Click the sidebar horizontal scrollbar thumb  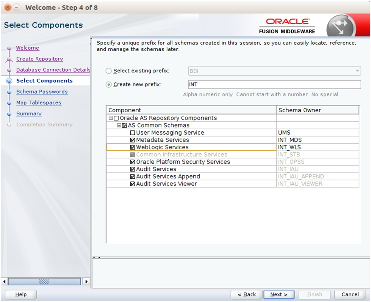pos(44,282)
